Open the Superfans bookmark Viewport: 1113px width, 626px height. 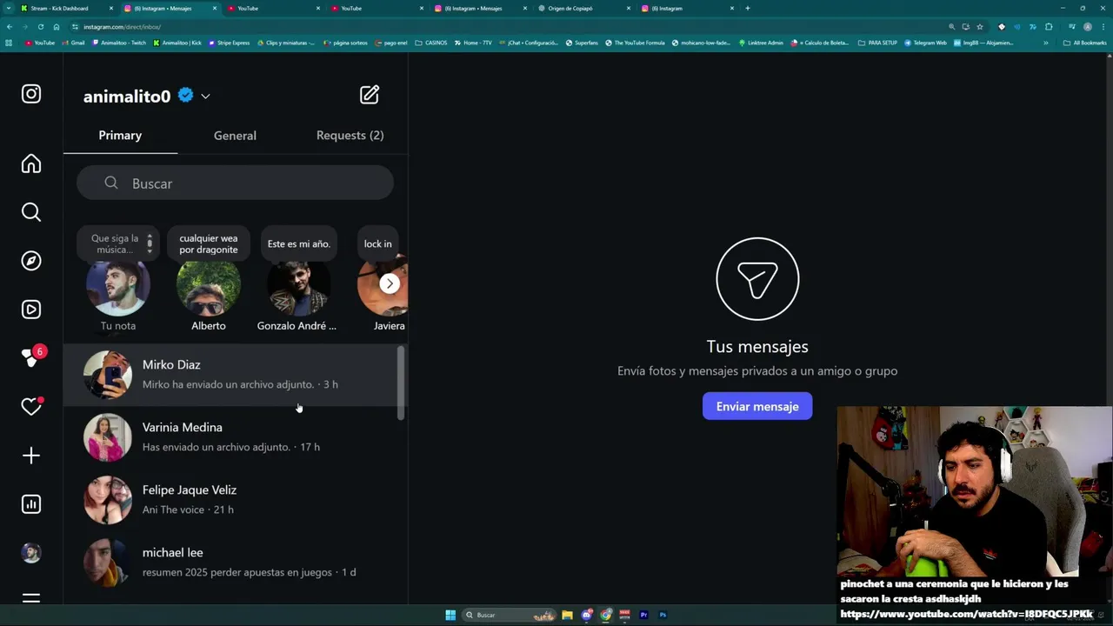(582, 43)
